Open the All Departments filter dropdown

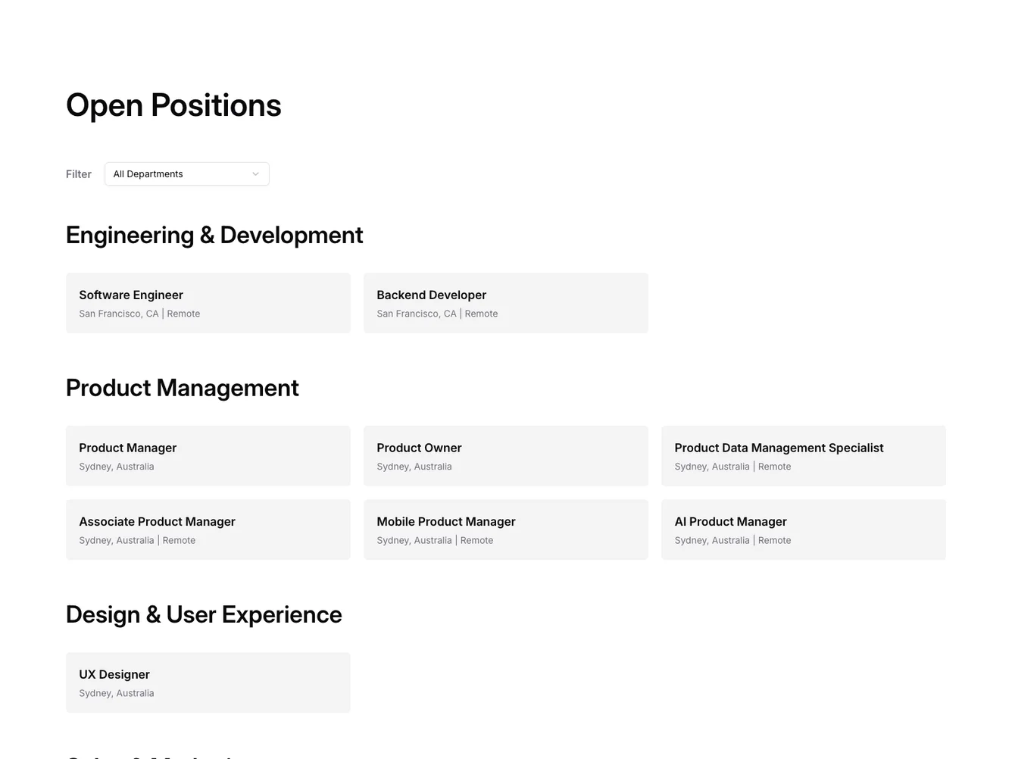tap(186, 173)
